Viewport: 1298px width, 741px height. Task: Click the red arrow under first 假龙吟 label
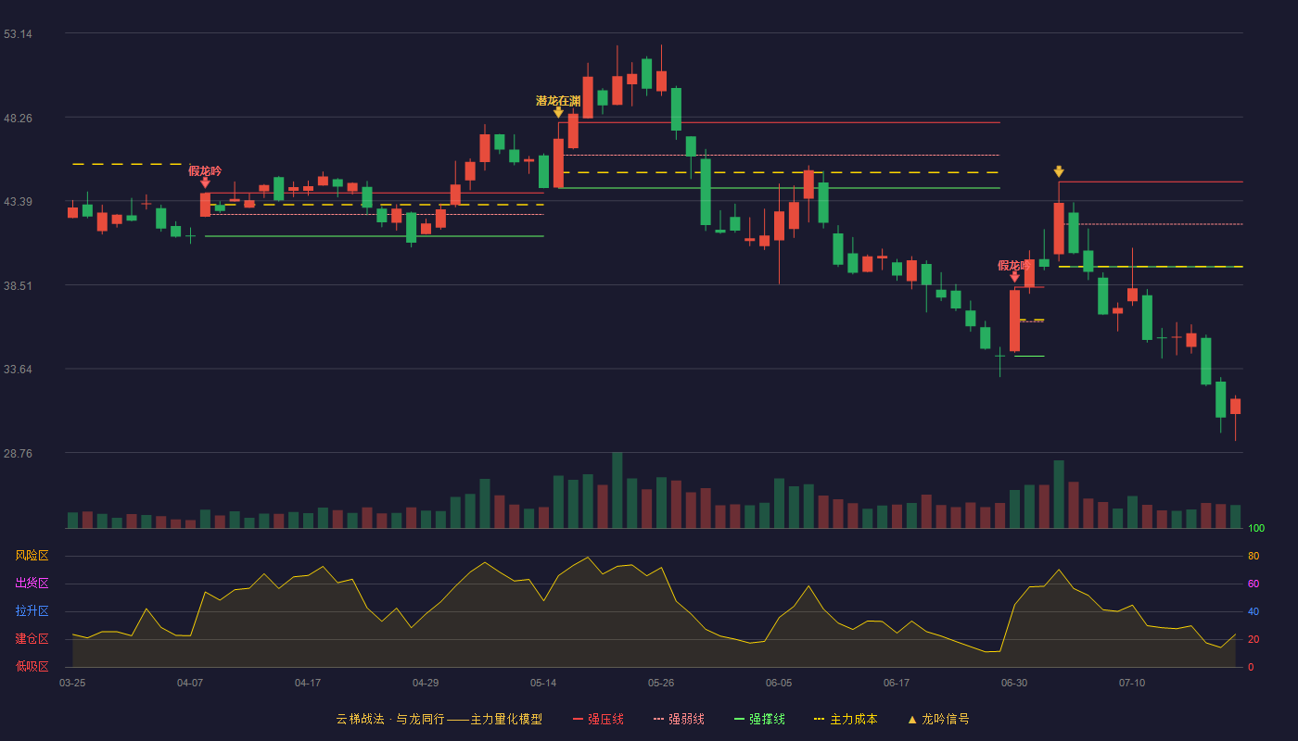click(x=205, y=182)
